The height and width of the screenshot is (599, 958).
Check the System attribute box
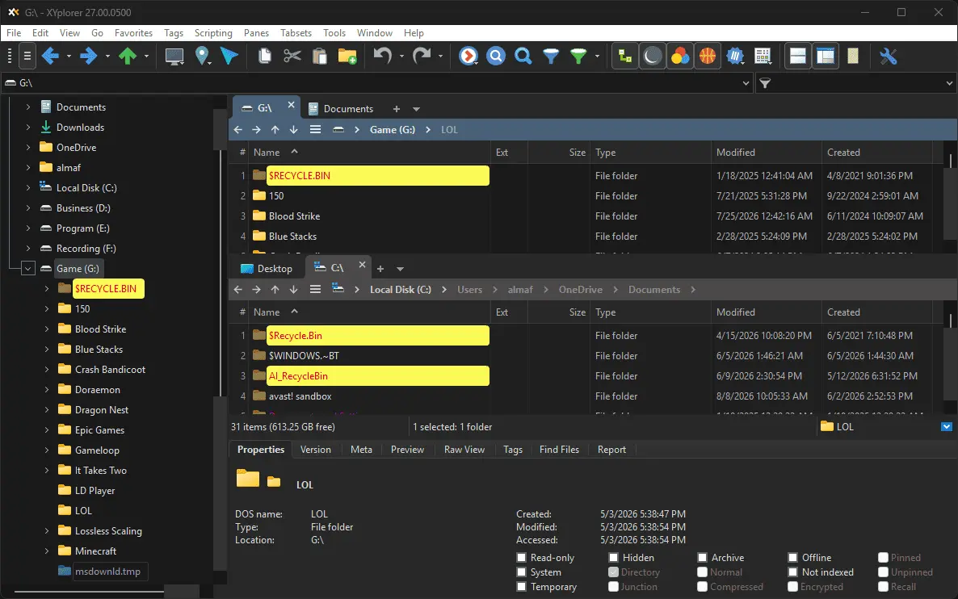pyautogui.click(x=521, y=572)
